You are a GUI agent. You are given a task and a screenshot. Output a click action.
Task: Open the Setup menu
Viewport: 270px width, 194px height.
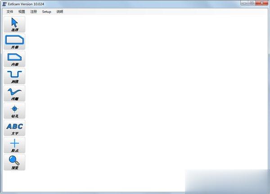(47, 12)
